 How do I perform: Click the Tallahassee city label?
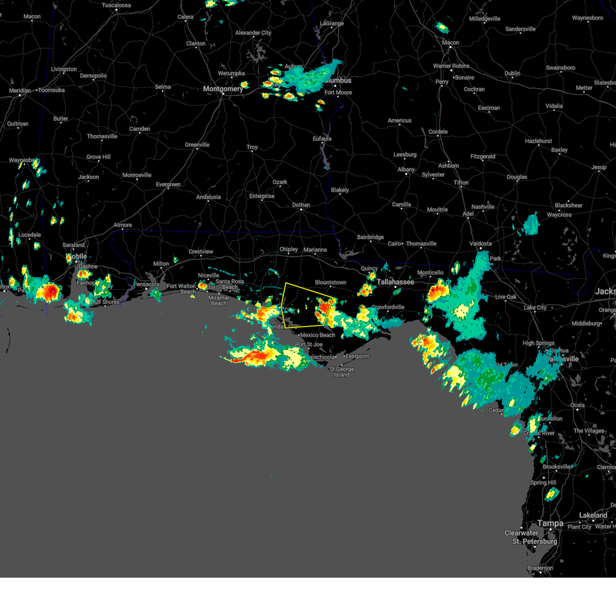coord(395,282)
